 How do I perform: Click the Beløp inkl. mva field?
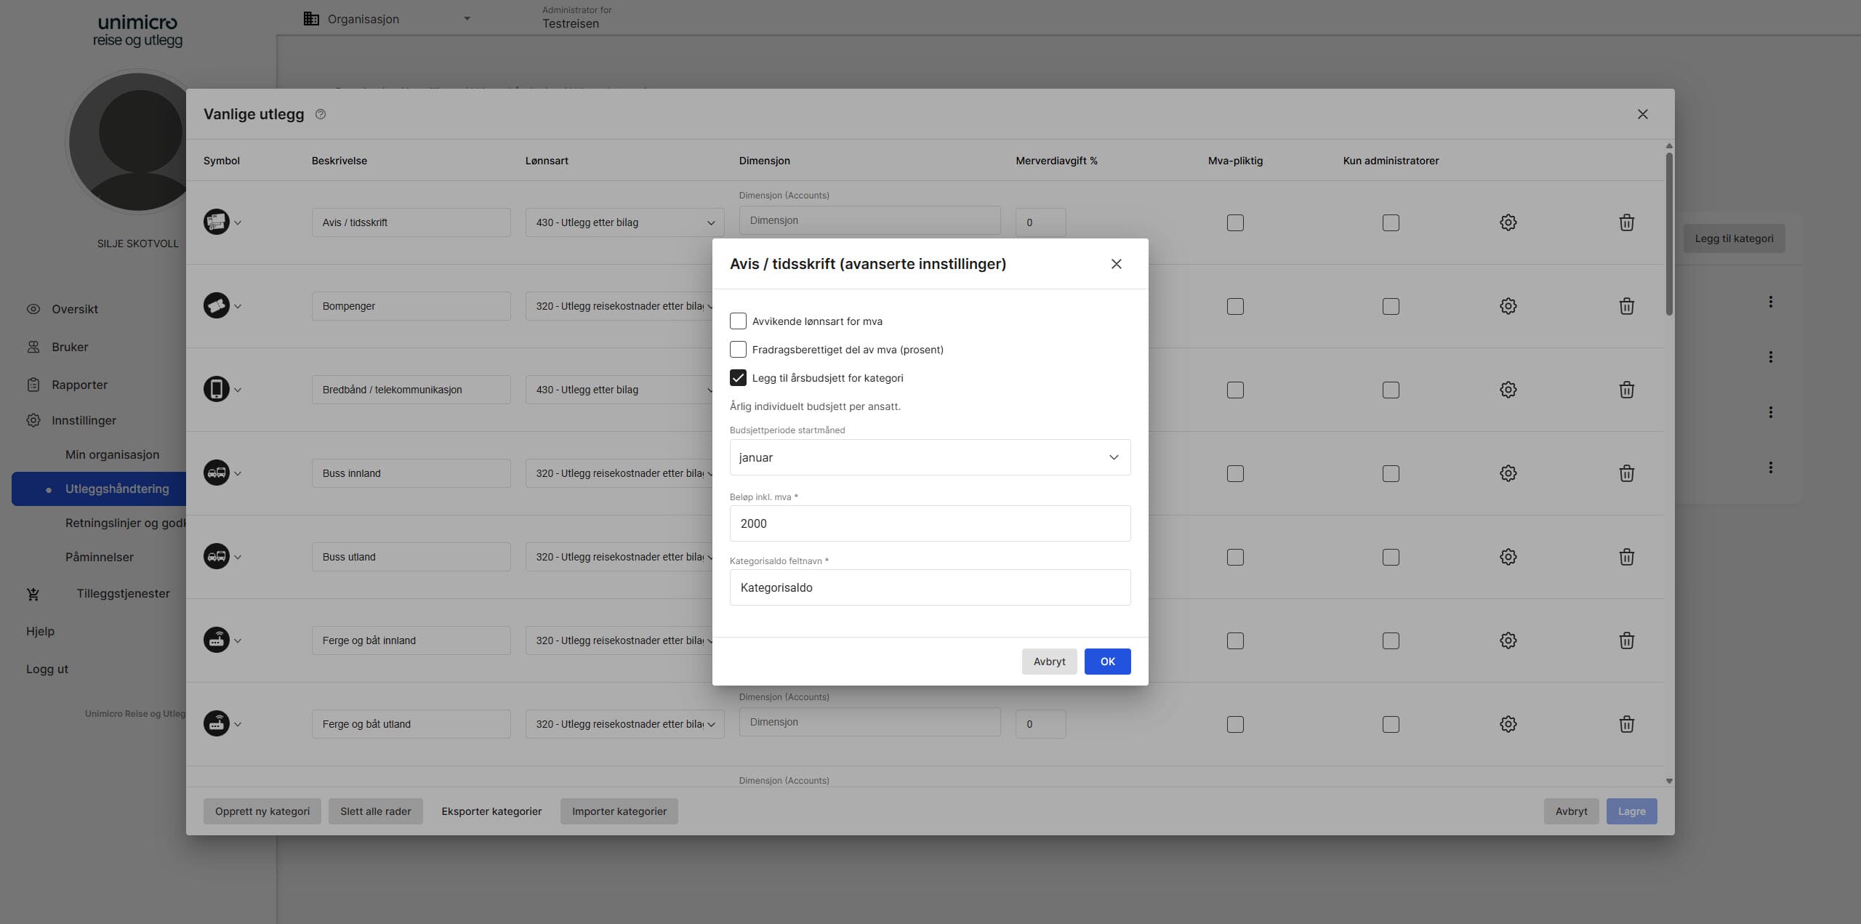pos(929,523)
